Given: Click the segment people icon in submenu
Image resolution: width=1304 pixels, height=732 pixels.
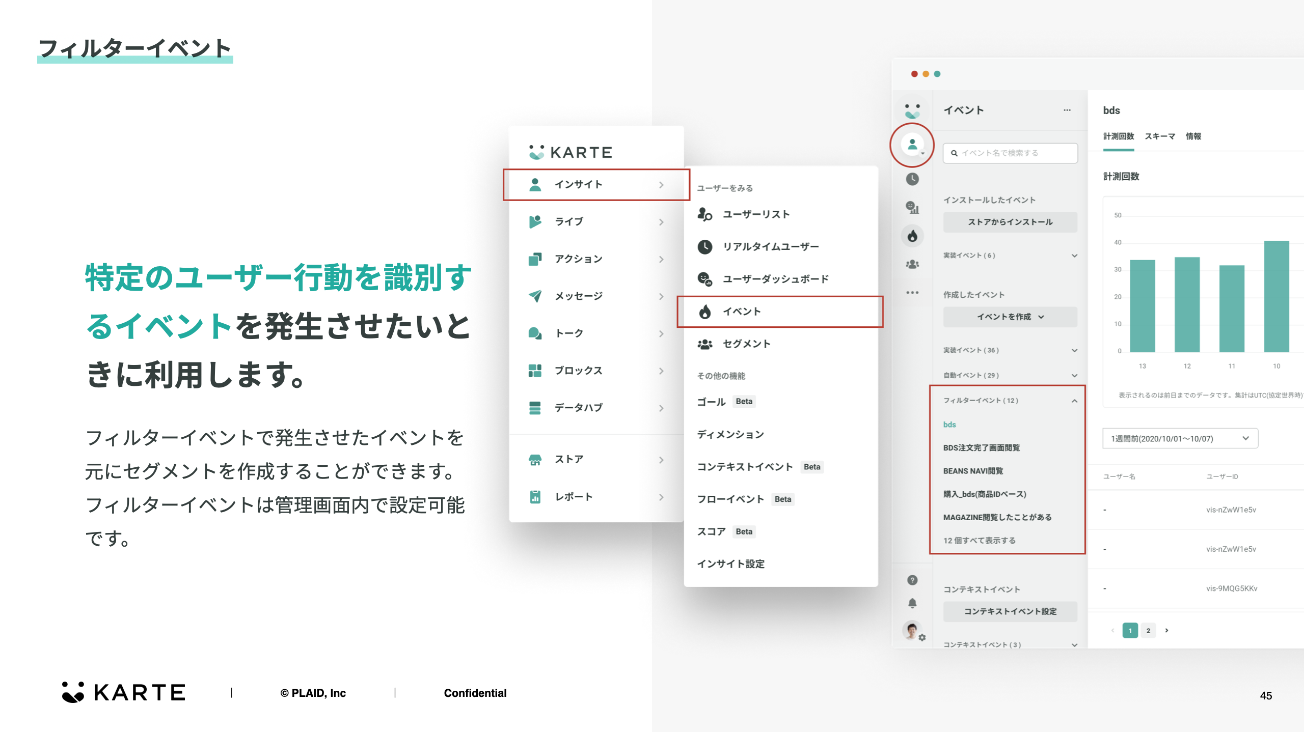Looking at the screenshot, I should pos(704,344).
